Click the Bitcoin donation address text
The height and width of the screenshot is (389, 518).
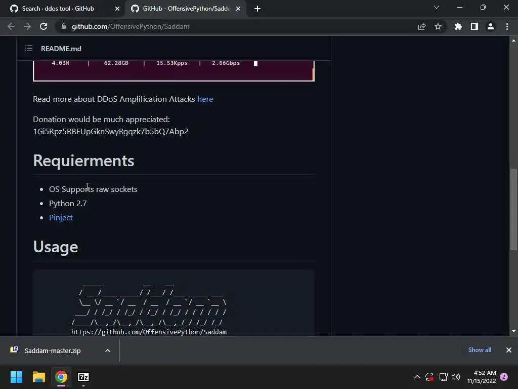click(111, 132)
